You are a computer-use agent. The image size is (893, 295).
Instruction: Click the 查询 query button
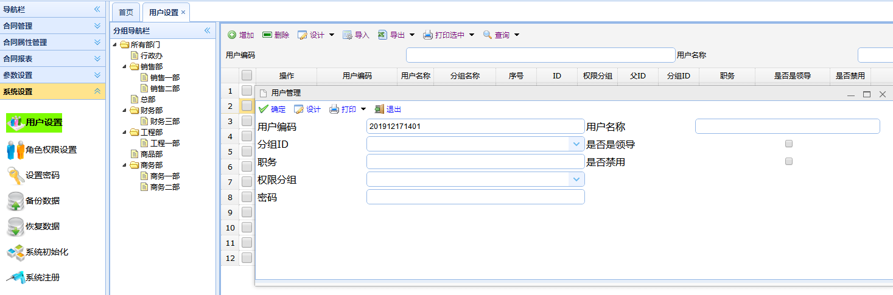tap(501, 35)
